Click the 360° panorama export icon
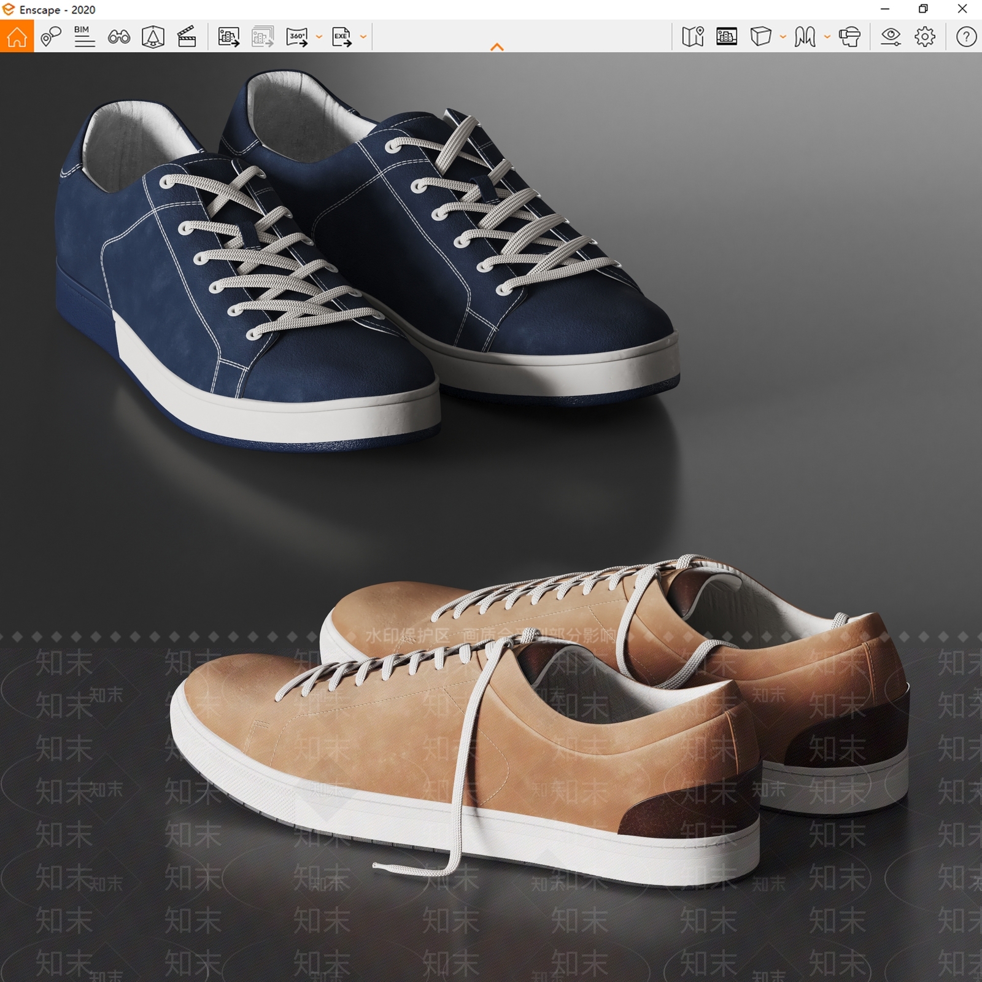Viewport: 982px width, 982px height. [297, 37]
